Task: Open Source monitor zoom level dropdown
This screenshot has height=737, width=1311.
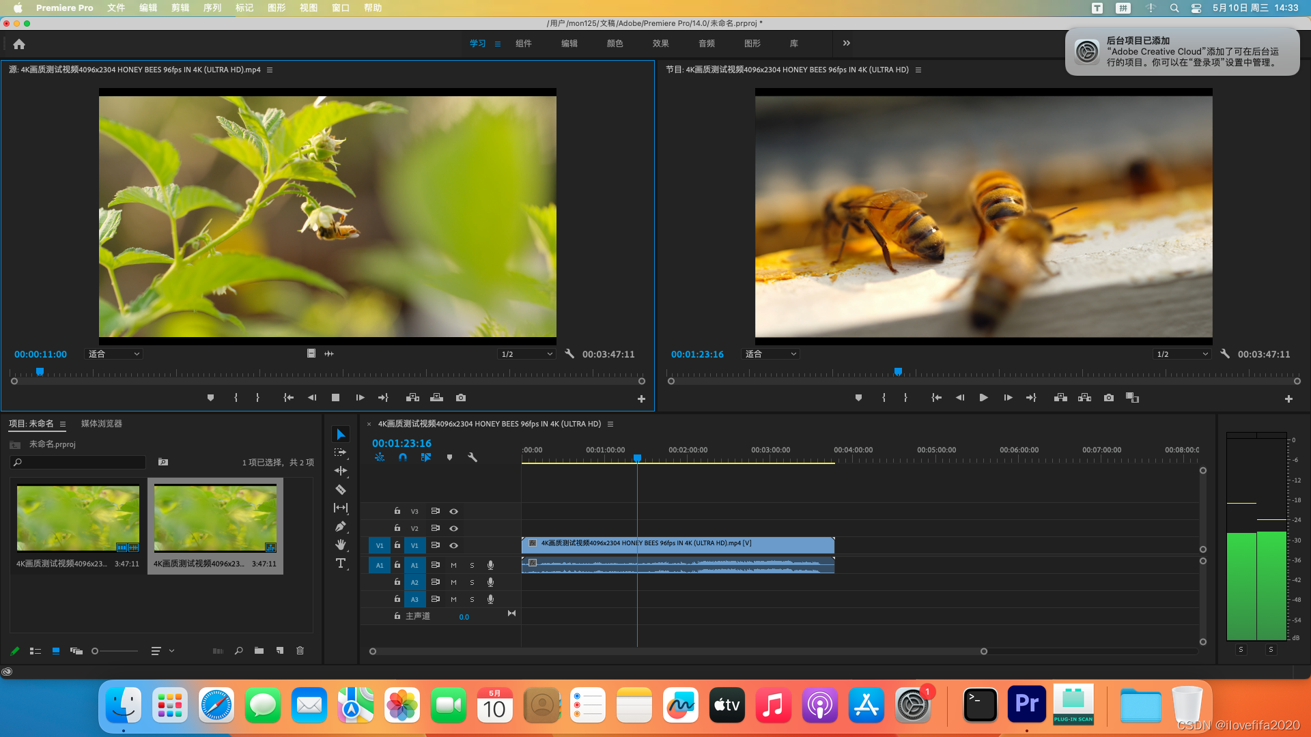Action: pos(114,354)
